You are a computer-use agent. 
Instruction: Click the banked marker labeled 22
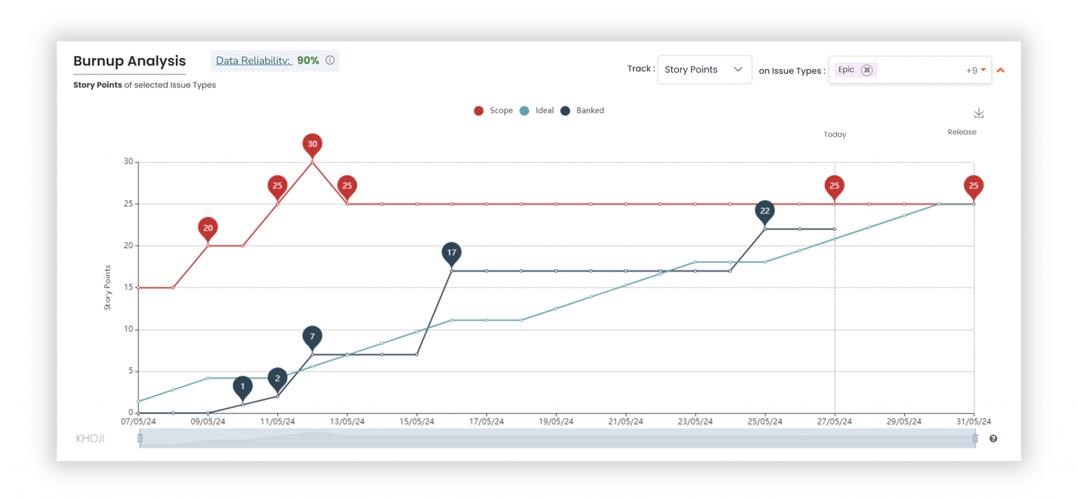coord(765,211)
